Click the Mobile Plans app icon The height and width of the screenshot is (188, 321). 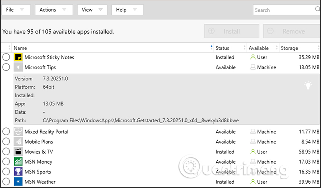(18, 142)
